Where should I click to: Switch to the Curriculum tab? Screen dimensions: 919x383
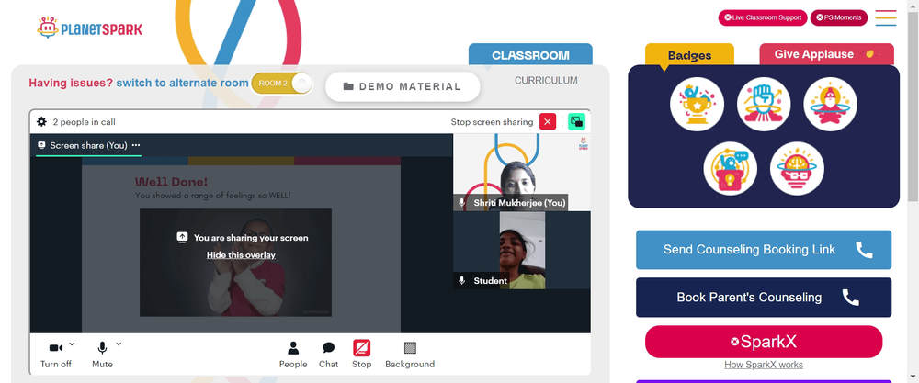pyautogui.click(x=546, y=80)
